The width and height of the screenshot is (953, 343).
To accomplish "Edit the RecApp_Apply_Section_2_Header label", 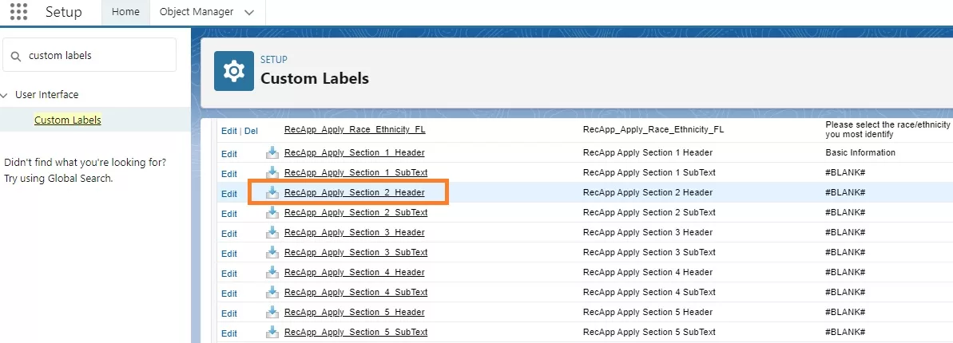I will [x=229, y=194].
